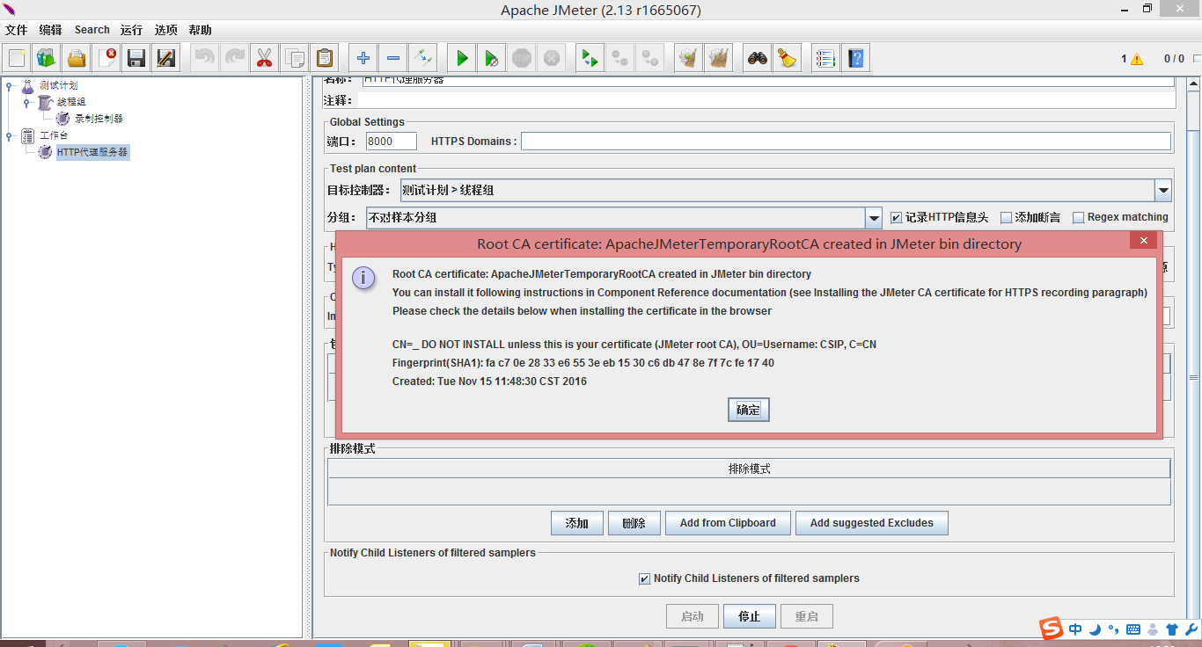Click the Redo arrow icon

(x=234, y=59)
